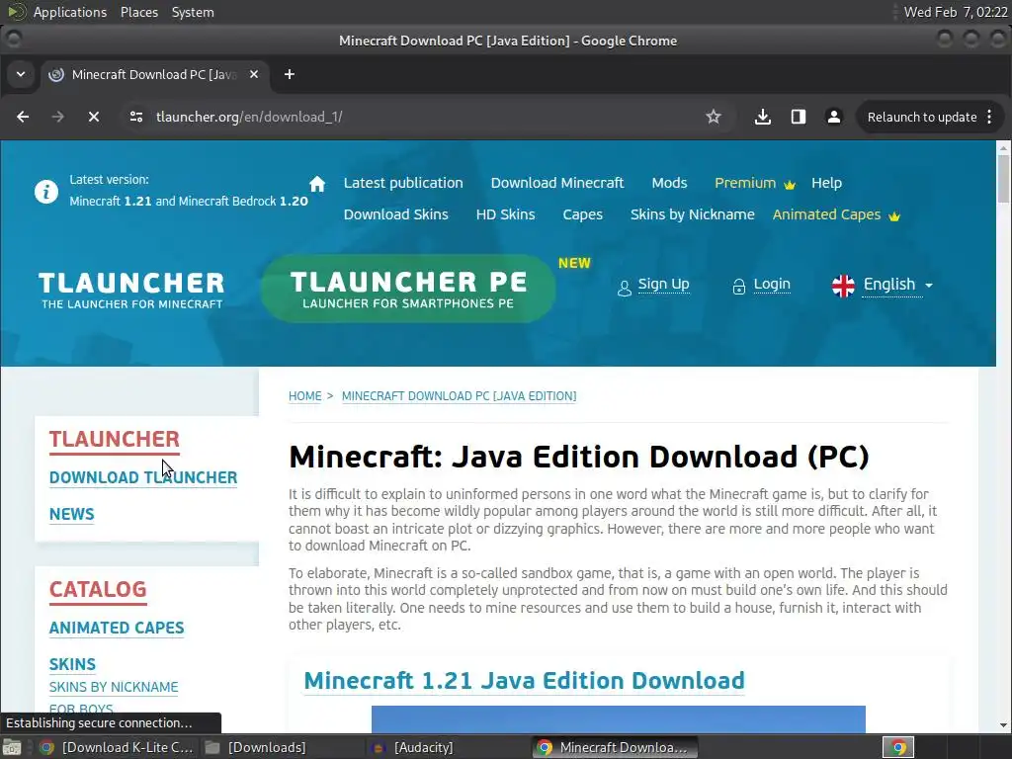Image resolution: width=1012 pixels, height=759 pixels.
Task: Close the Minecraft Download PC tab
Action: point(254,74)
